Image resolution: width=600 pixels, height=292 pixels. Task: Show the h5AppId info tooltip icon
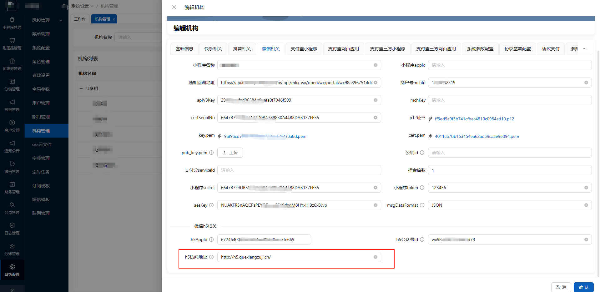pyautogui.click(x=211, y=239)
